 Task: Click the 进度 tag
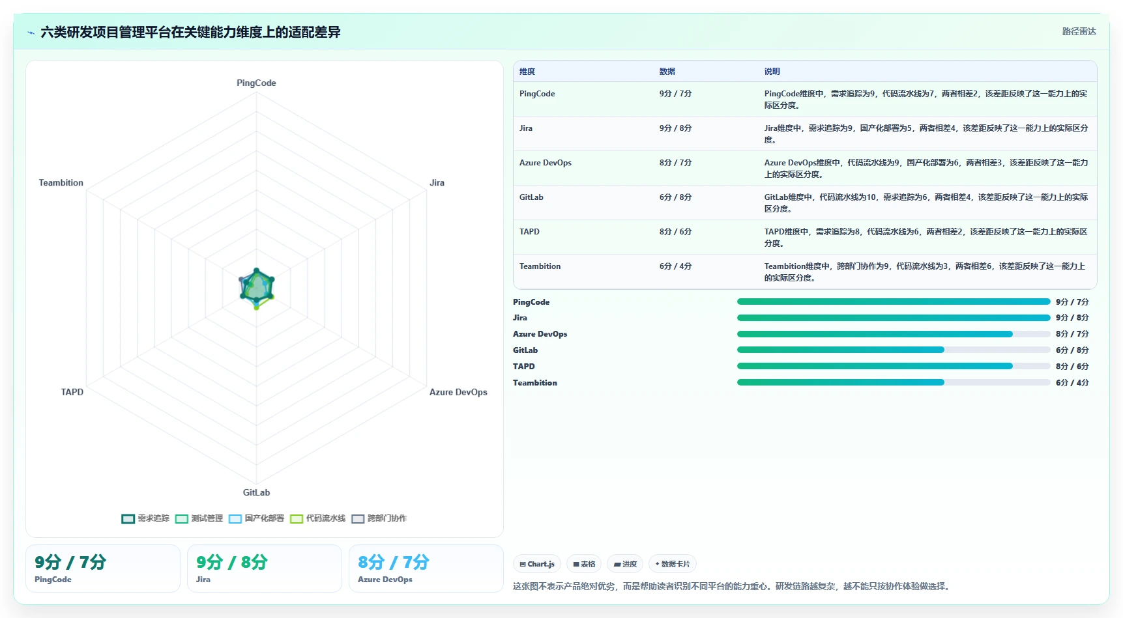(x=625, y=564)
